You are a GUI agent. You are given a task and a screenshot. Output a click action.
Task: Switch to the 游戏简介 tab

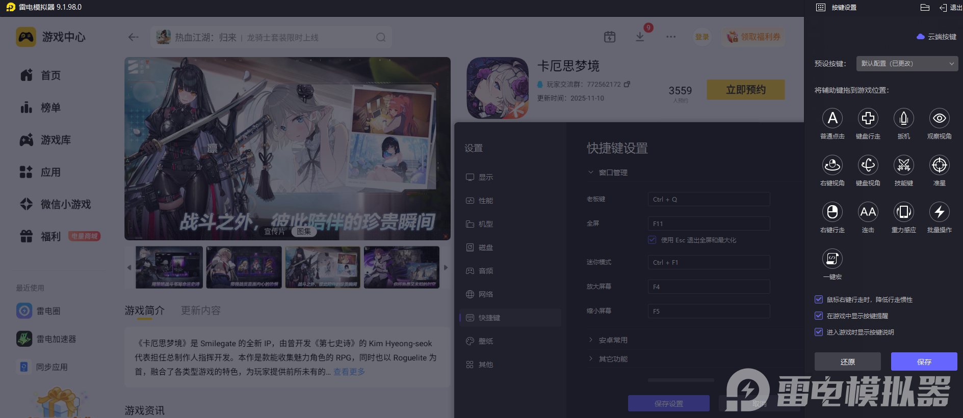[145, 311]
